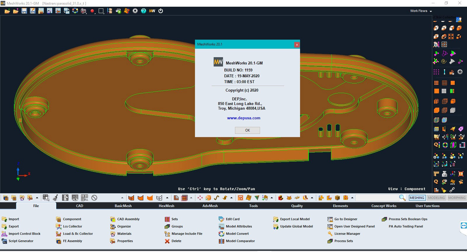
Task: Expand the arrow after the four folder icons
Action: pos(37,198)
